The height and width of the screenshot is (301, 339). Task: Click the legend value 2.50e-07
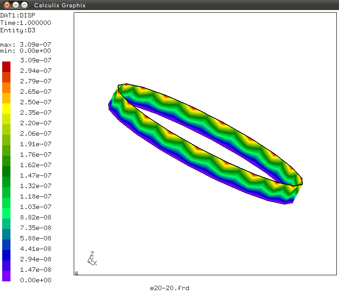pyautogui.click(x=36, y=102)
